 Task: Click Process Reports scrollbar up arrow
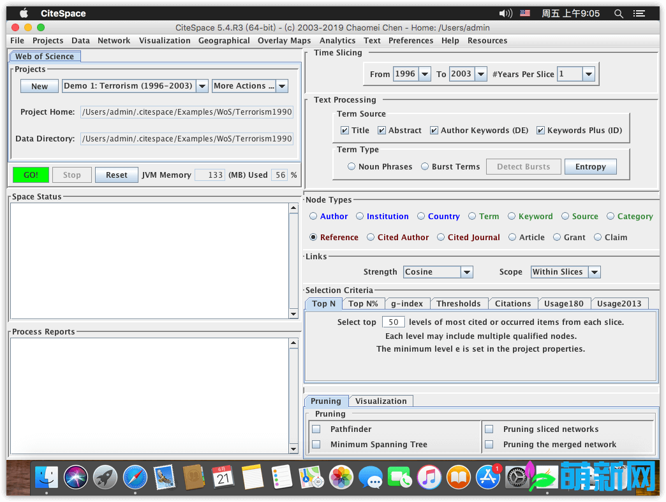293,343
